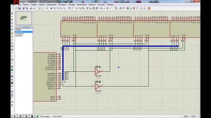The image size is (211, 118).
Task: Copy selection to clipboard
Action: (80, 8)
